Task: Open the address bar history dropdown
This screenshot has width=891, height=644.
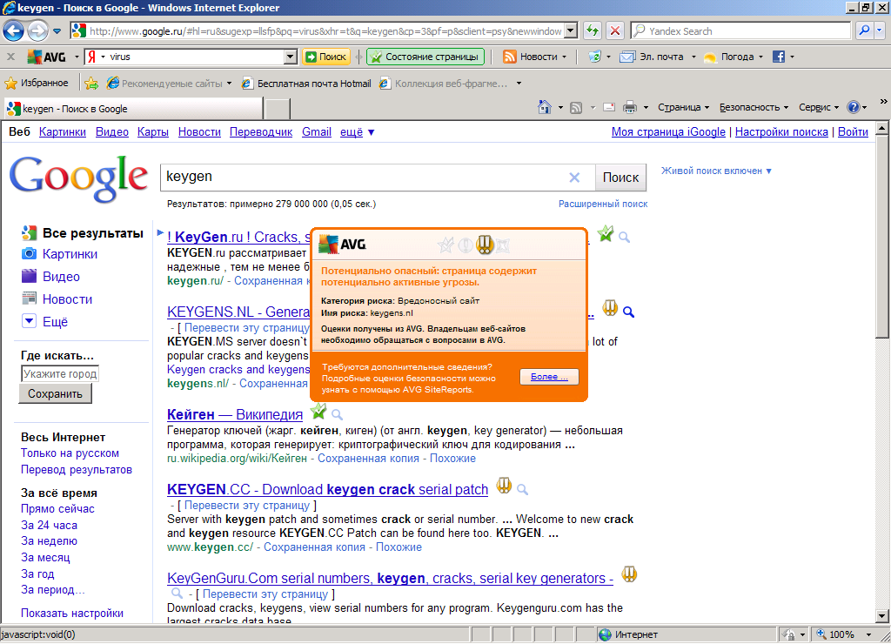Action: click(x=572, y=30)
